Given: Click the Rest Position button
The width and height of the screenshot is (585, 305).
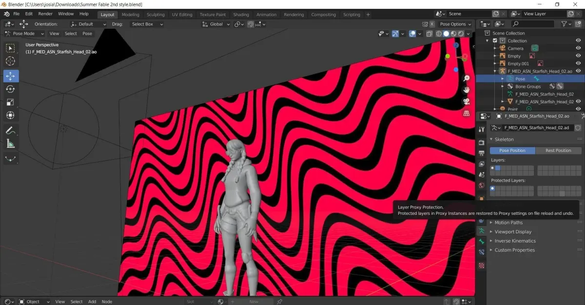Looking at the screenshot, I should click(x=558, y=151).
